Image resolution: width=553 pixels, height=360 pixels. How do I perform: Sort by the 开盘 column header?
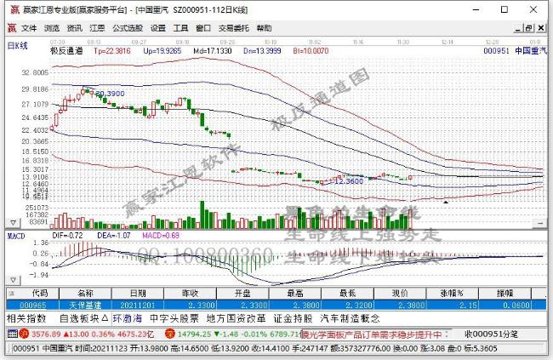click(x=242, y=294)
